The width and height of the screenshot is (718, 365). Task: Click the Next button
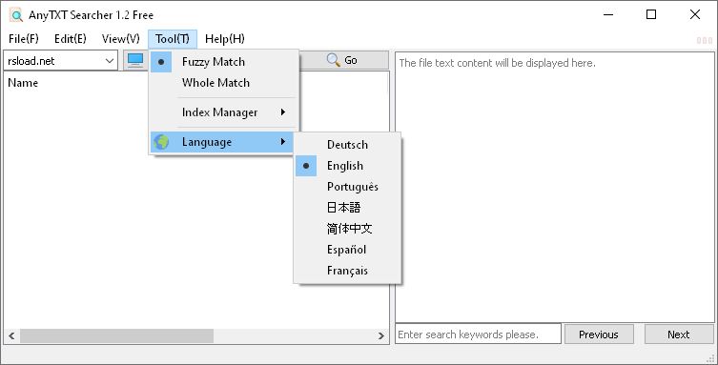pos(679,335)
